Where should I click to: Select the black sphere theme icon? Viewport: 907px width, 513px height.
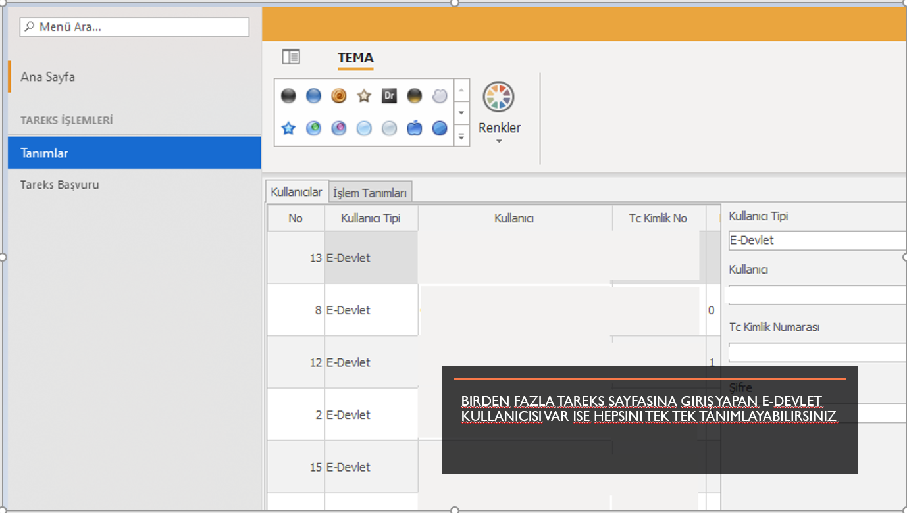tap(288, 96)
